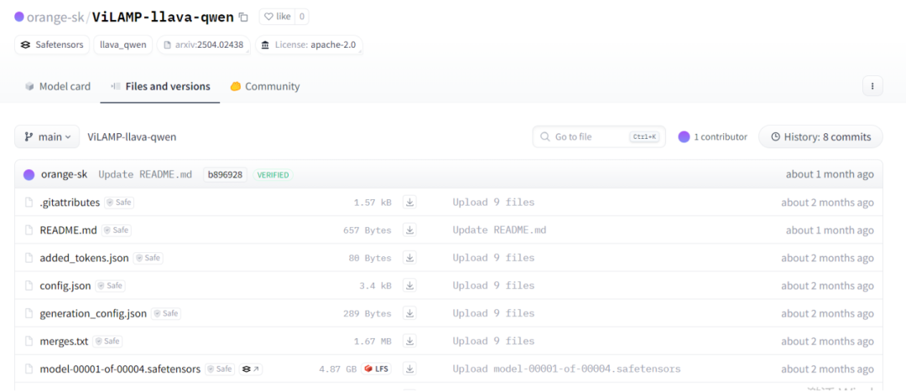Viewport: 906px width, 391px height.
Task: Click 'about 1 month ago' in README.md row
Action: coord(830,230)
